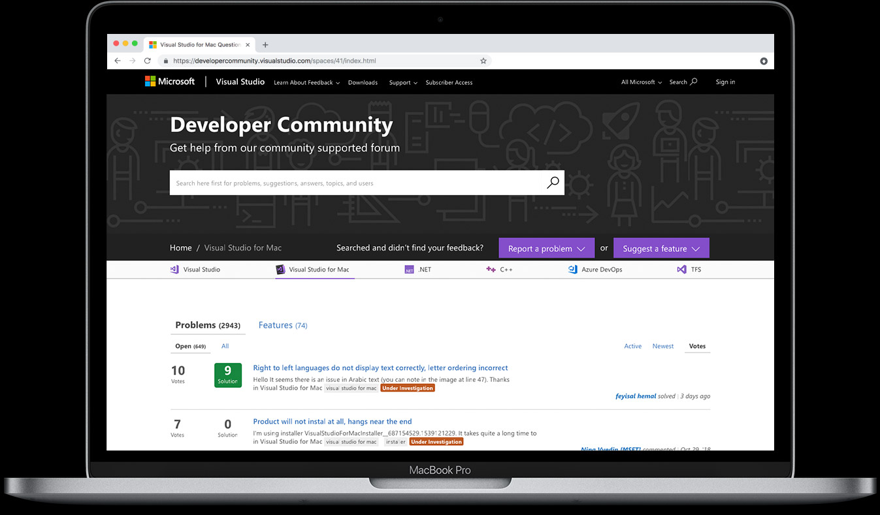The image size is (880, 515).
Task: Switch to the Problems tab
Action: 208,325
